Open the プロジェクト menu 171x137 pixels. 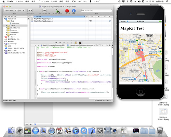[43, 1]
